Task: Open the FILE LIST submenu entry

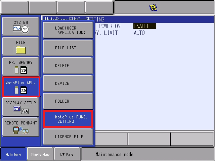Action: coord(68,48)
